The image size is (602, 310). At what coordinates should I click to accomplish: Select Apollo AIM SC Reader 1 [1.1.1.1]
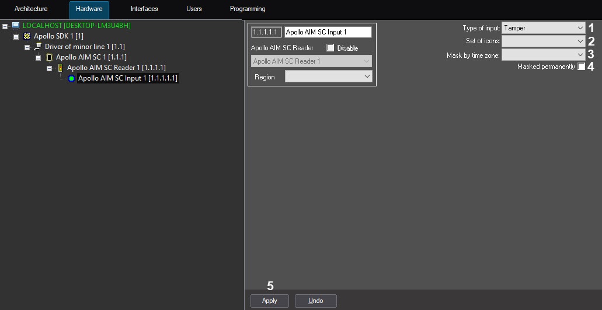coord(116,68)
